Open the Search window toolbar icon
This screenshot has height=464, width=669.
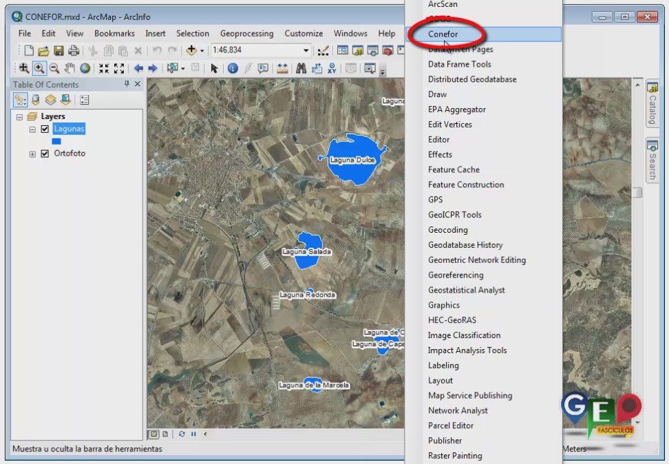(x=372, y=50)
